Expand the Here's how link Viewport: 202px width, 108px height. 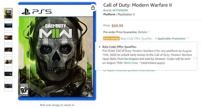click(132, 63)
